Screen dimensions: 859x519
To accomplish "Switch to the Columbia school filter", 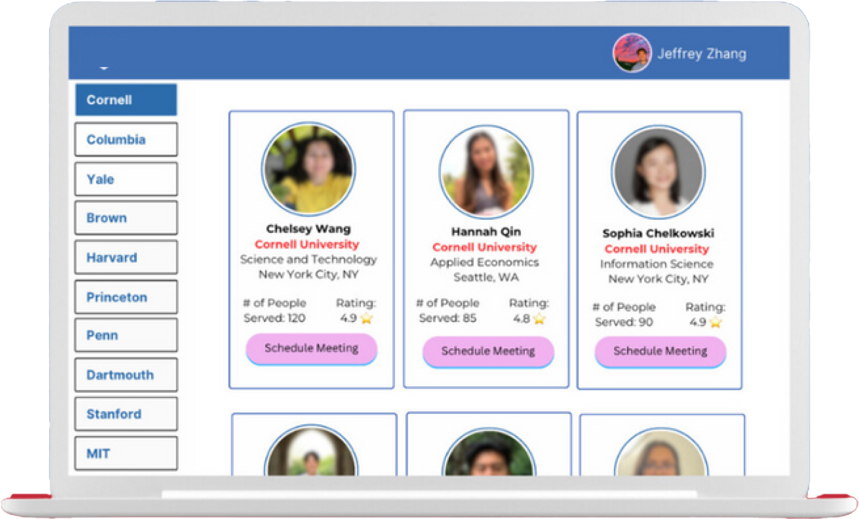I will click(126, 139).
